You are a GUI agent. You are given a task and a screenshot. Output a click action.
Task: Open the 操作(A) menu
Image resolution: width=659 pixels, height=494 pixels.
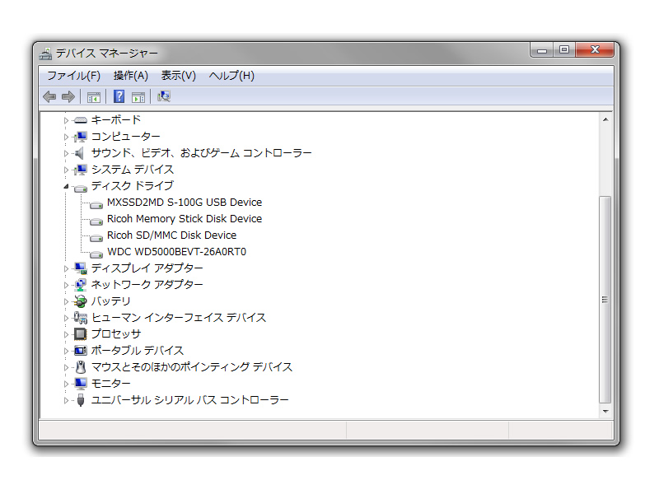point(131,76)
